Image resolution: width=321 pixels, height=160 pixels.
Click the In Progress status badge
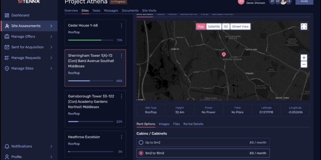118,2
